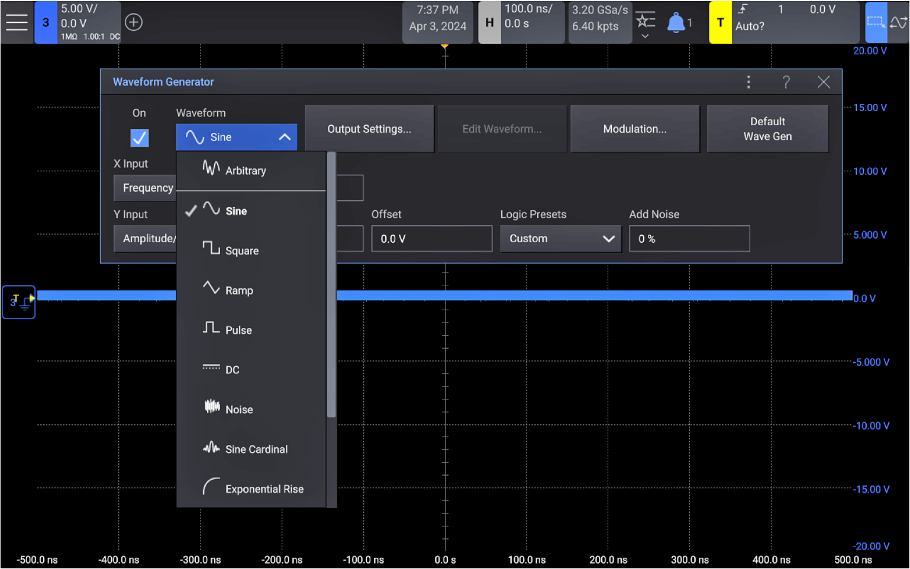Select the zoom box selection tool
The width and height of the screenshot is (910, 569).
click(876, 22)
